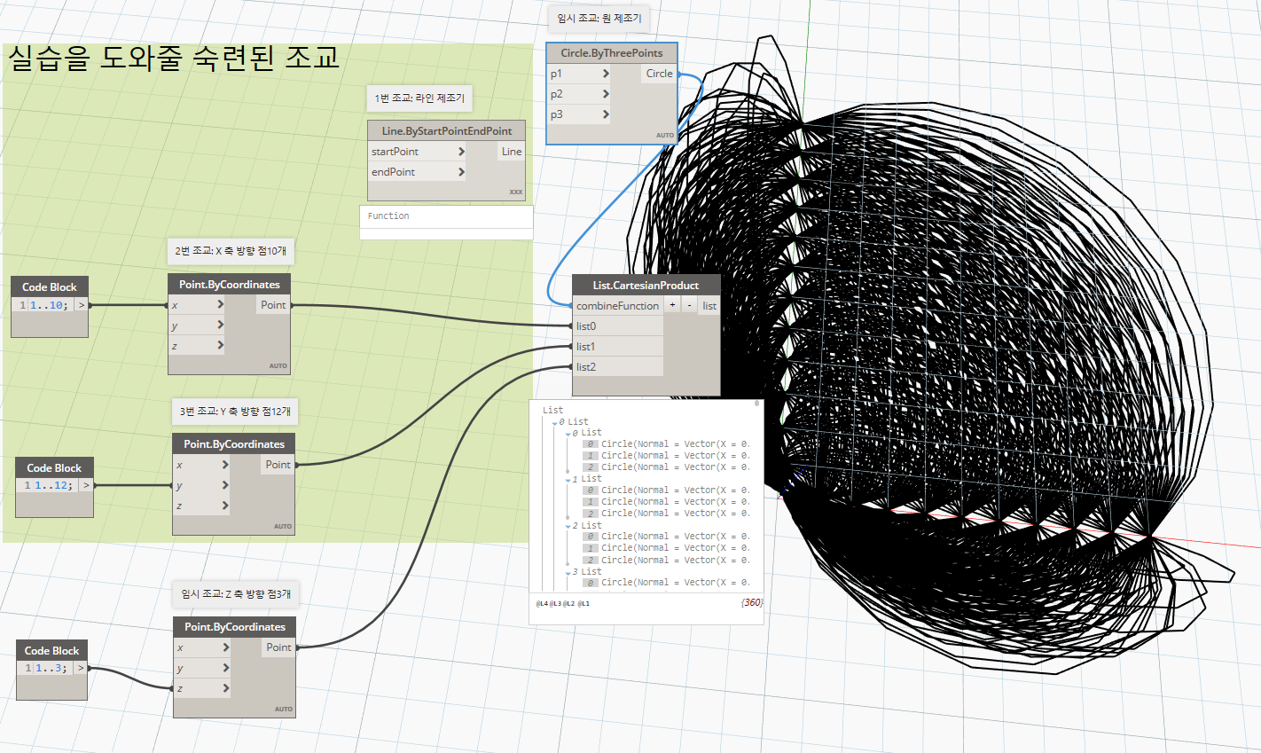Open the endPoint port chevron on the Line node
Screen dimensions: 1261x753
(461, 172)
